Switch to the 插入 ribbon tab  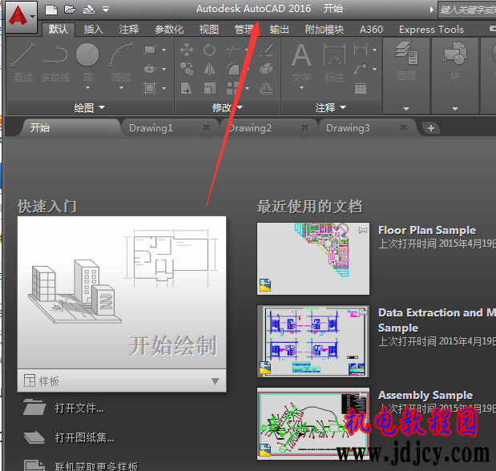[94, 30]
